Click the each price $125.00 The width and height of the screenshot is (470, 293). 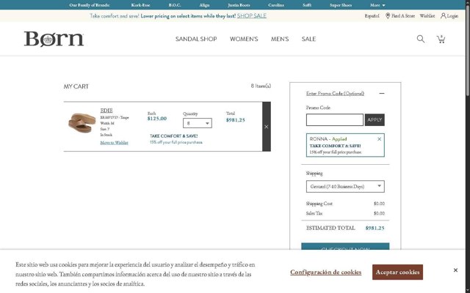click(x=156, y=119)
